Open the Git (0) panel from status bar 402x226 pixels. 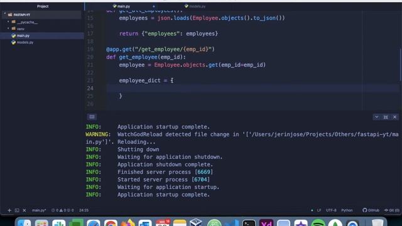392,210
